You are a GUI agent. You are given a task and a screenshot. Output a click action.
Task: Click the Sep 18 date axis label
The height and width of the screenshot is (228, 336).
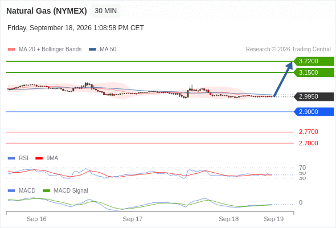pyautogui.click(x=228, y=219)
